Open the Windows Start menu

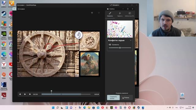(53, 108)
